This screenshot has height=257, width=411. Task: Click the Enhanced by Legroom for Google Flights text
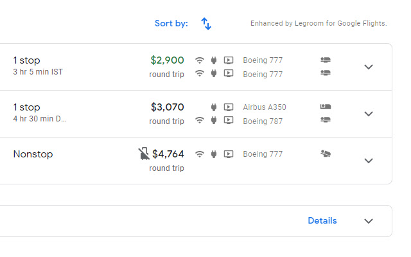pyautogui.click(x=319, y=24)
